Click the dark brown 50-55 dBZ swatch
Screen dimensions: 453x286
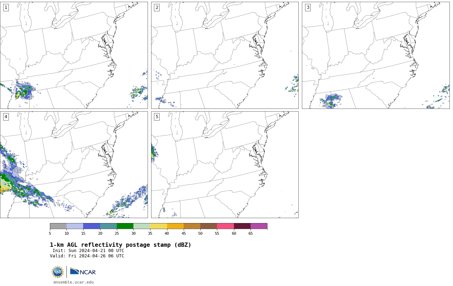(x=208, y=226)
